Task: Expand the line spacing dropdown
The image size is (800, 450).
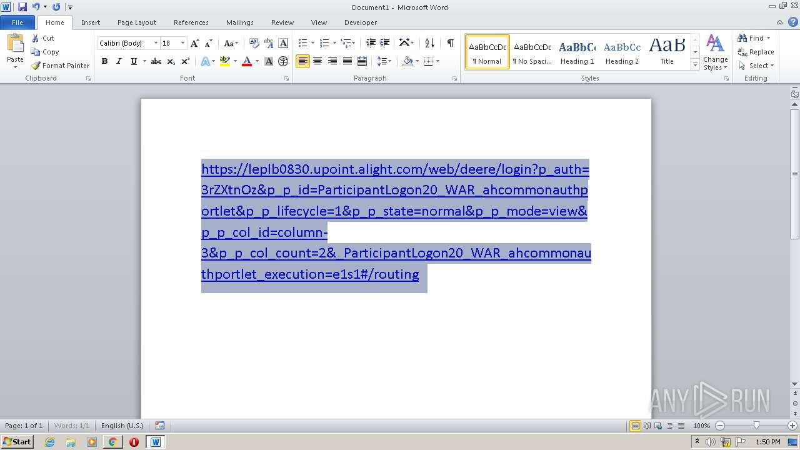Action: [389, 61]
